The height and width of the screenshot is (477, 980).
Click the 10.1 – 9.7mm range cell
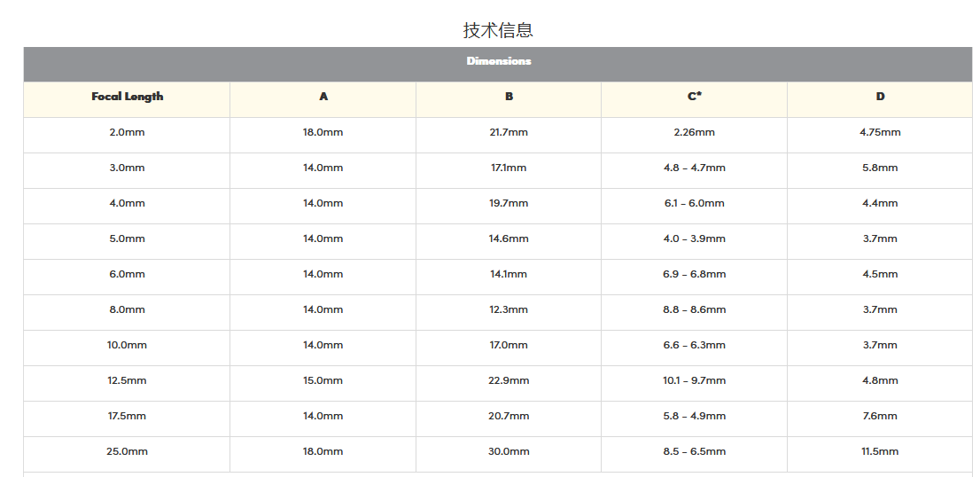[x=694, y=380]
